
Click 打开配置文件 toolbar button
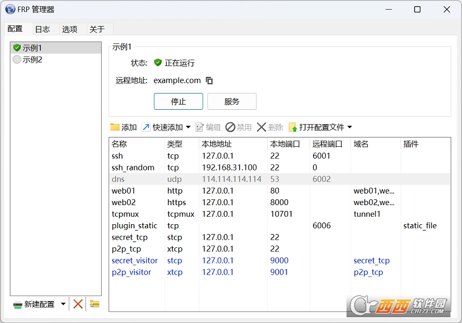tap(316, 127)
